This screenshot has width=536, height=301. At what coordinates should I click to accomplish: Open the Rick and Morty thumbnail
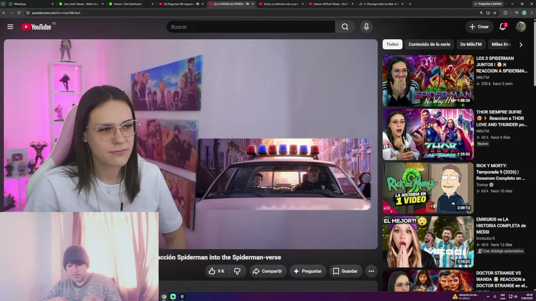(x=428, y=188)
